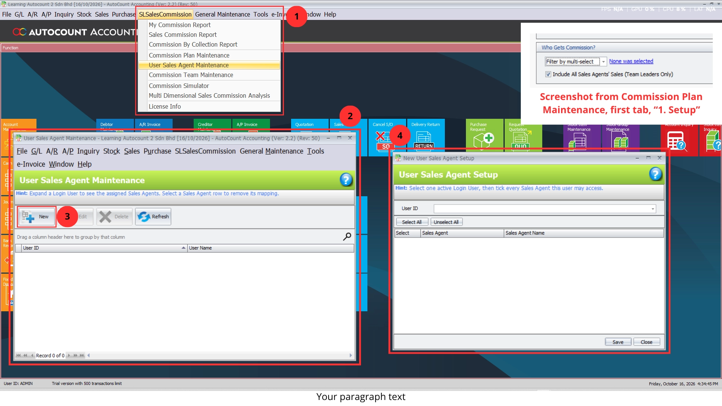
Task: Click Delete button with X icon
Action: click(x=114, y=217)
